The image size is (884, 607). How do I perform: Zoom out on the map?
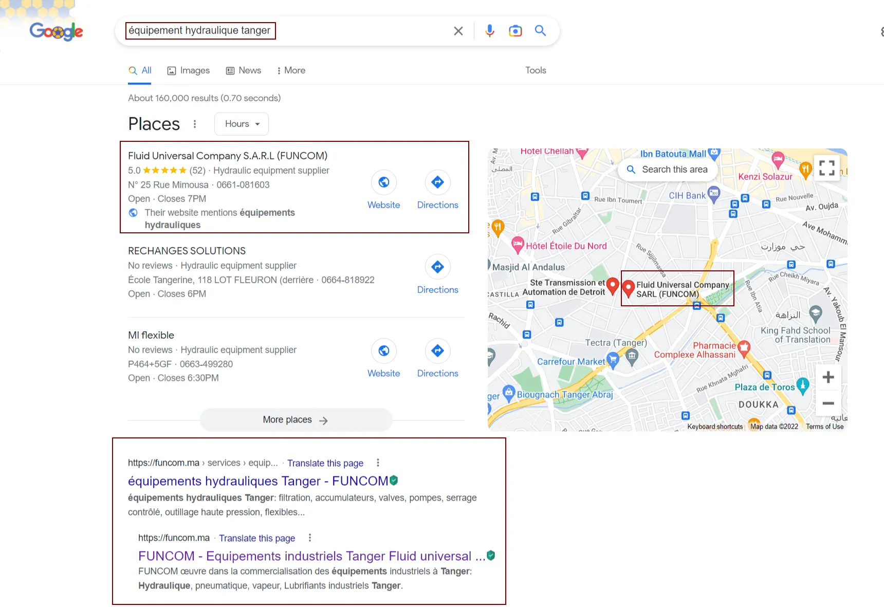tap(828, 403)
